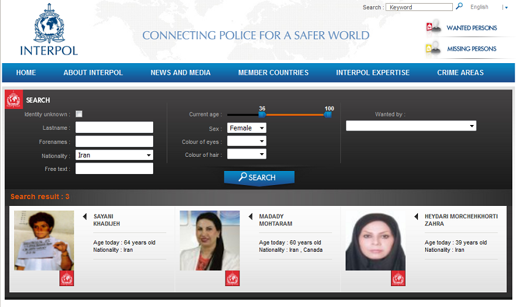Open the Crime Areas menu item
Image resolution: width=516 pixels, height=307 pixels.
tap(460, 72)
